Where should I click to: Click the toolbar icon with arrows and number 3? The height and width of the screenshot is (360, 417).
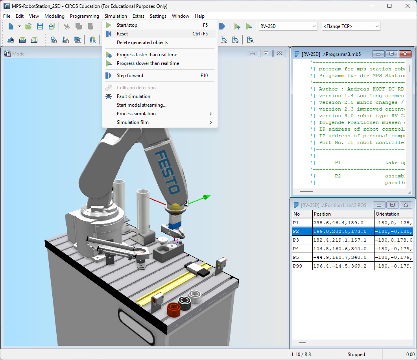(x=235, y=40)
